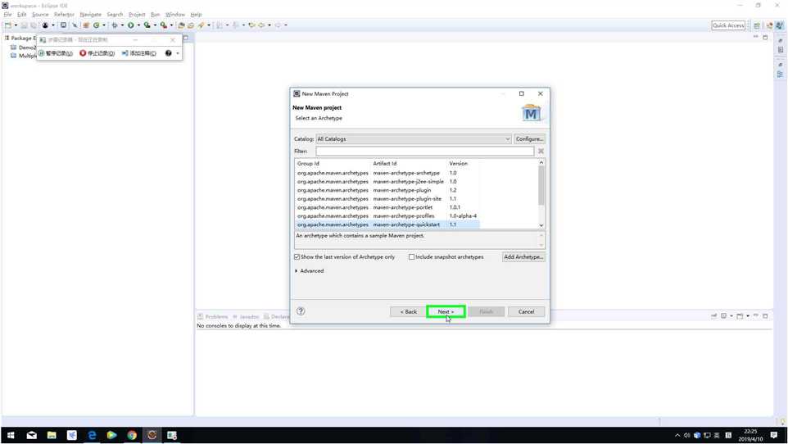The width and height of the screenshot is (788, 444).
Task: Clear the Filter field with the X icon
Action: (541, 152)
